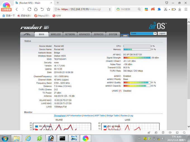The height and width of the screenshot is (142, 190).
Task: Mute via the status bar speaker icon
Action: coord(170,133)
